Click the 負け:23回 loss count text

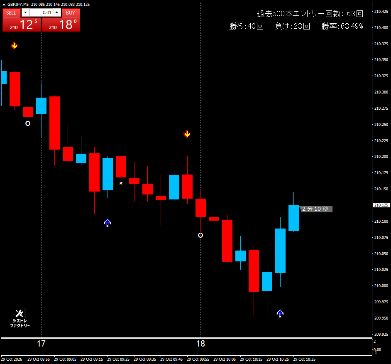click(x=293, y=26)
